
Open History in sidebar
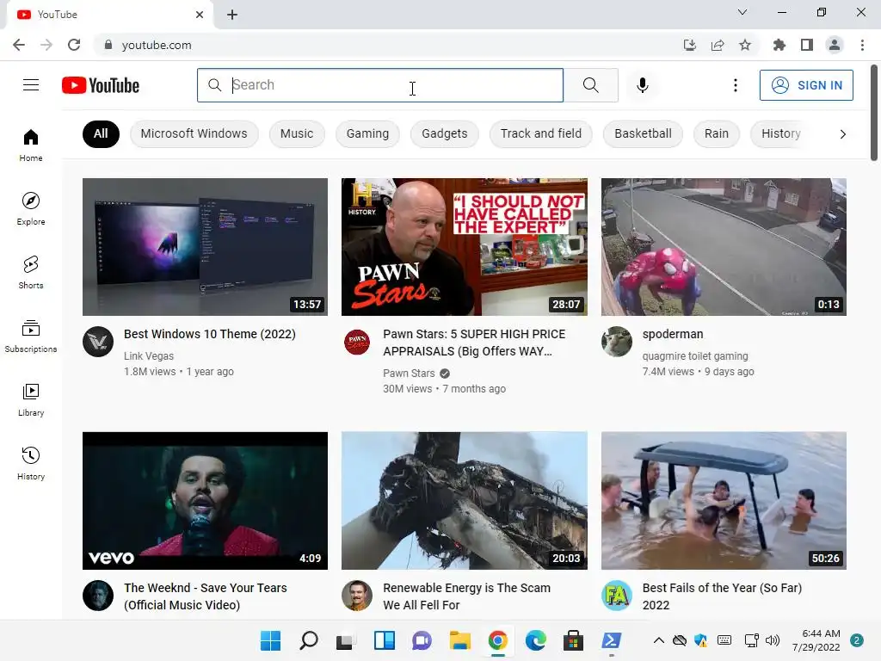[31, 464]
